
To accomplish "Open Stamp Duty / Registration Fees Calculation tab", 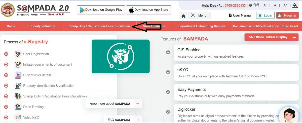I will click(99, 26).
